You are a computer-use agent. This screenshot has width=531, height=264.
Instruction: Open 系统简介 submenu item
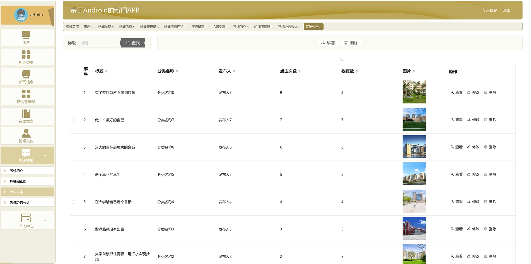[x=27, y=171]
